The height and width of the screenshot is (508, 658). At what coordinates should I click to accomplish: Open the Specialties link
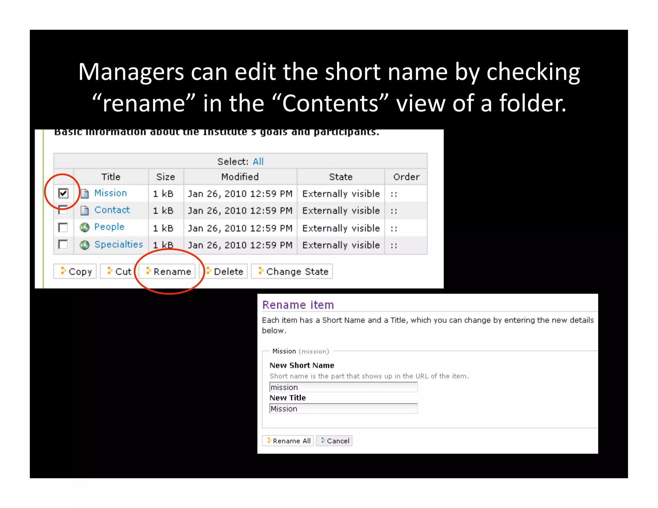click(x=119, y=244)
